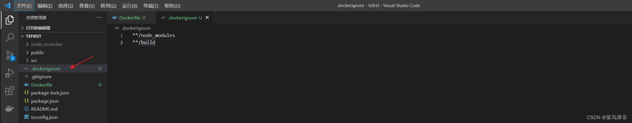632x123 pixels.
Task: Collapse the TSFIRST project section
Action: (x=33, y=36)
